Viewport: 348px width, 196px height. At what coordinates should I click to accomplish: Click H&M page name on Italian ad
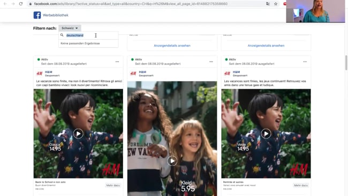click(48, 72)
